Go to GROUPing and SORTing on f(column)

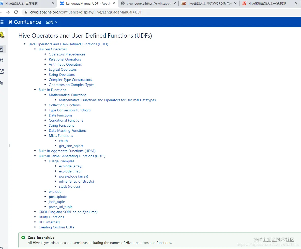click(x=68, y=212)
